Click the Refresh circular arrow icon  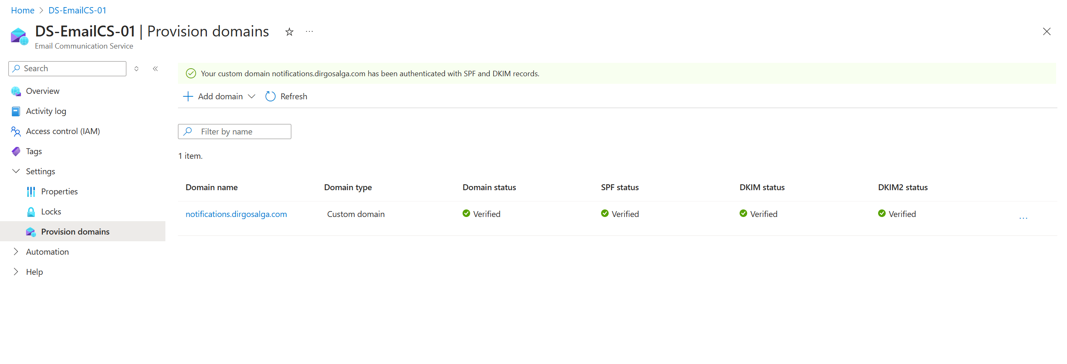(270, 96)
